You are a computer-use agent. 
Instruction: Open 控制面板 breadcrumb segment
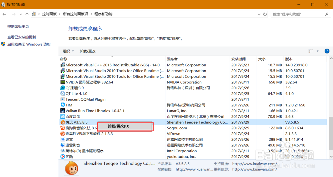(x=49, y=14)
